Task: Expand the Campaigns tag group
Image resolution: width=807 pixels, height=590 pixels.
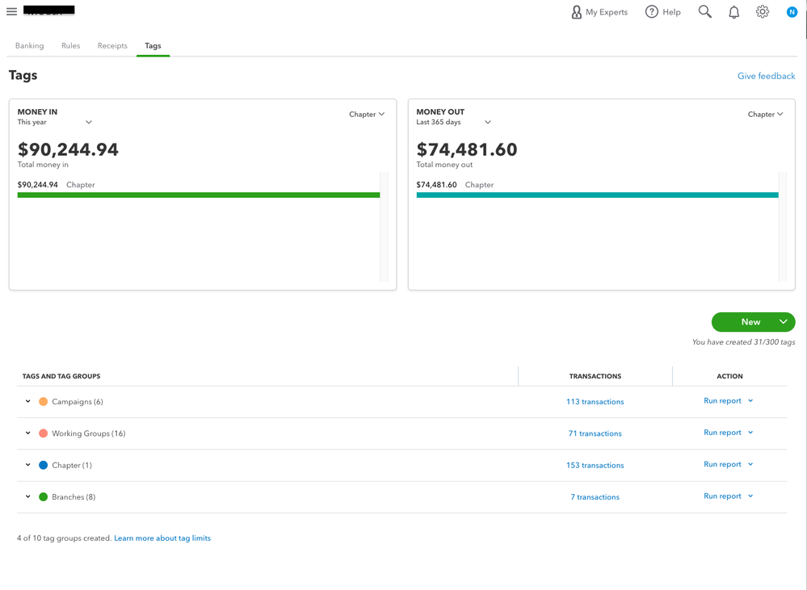Action: (x=28, y=402)
